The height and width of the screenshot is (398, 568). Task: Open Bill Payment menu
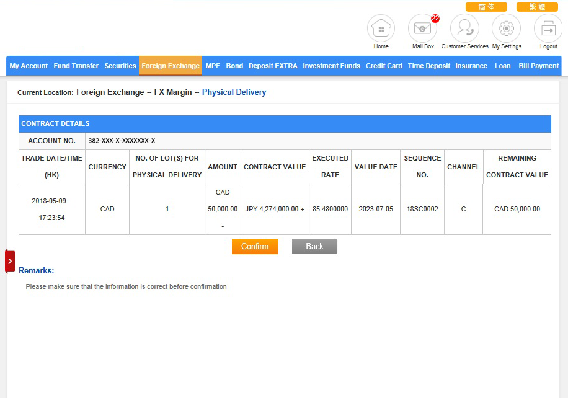[538, 66]
